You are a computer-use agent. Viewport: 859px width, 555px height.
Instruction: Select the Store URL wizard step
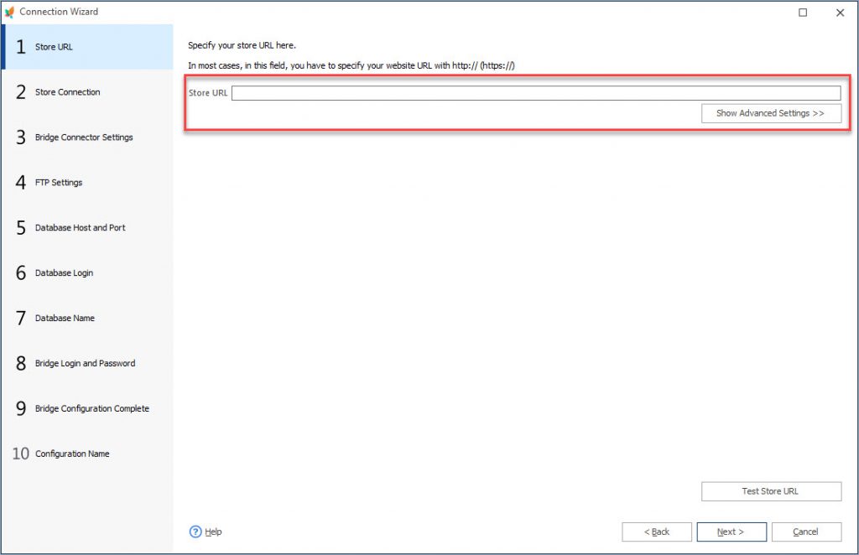click(59, 47)
